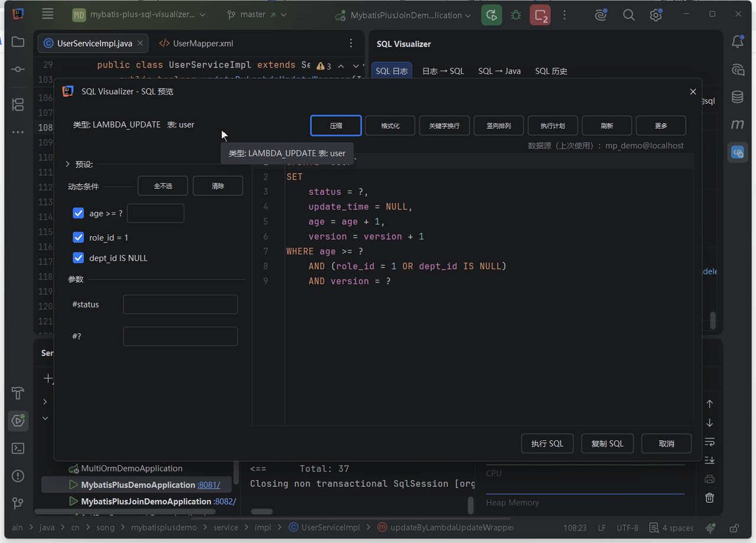Open the Git tool window
Viewport: 756px width, 543px height.
coord(18,503)
